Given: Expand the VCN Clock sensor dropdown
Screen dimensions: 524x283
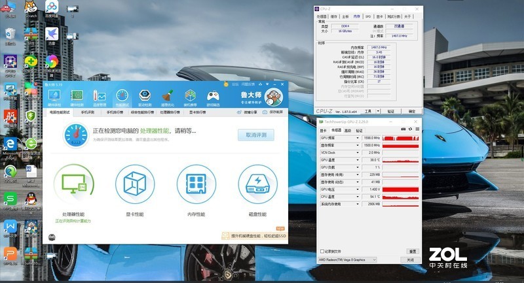Looking at the screenshot, I should (357, 153).
